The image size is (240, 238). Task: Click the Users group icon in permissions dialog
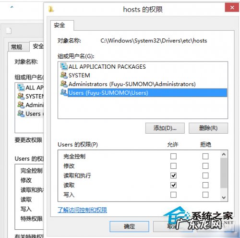(64, 93)
